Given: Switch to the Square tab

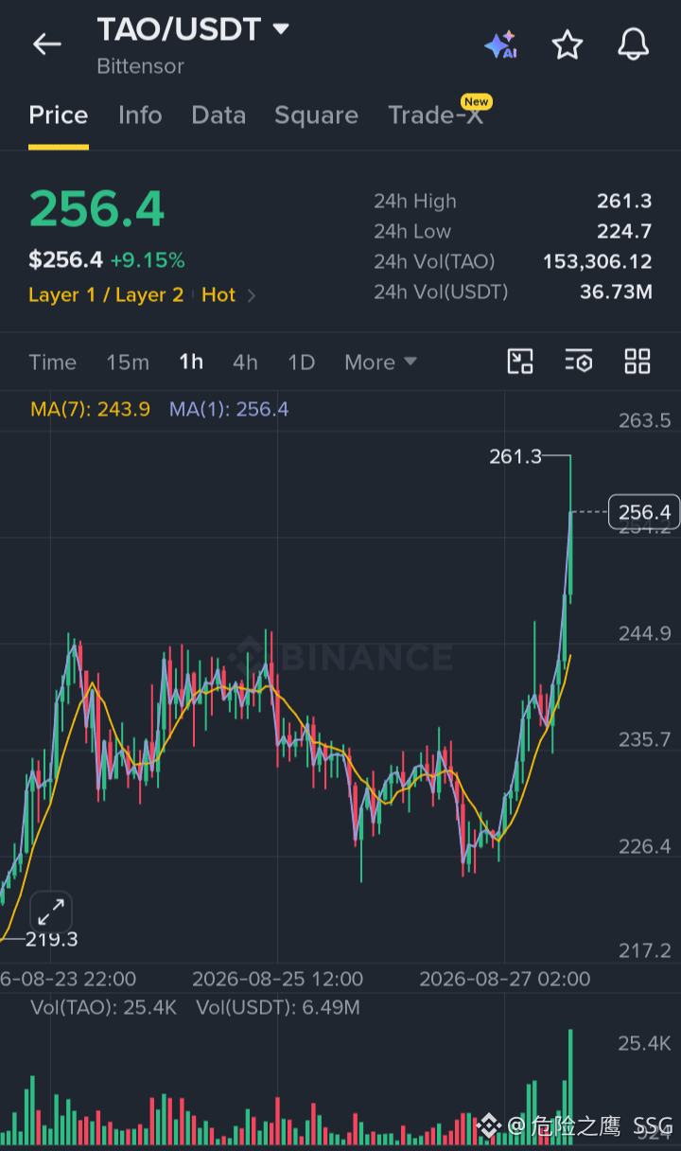Looking at the screenshot, I should 316,115.
